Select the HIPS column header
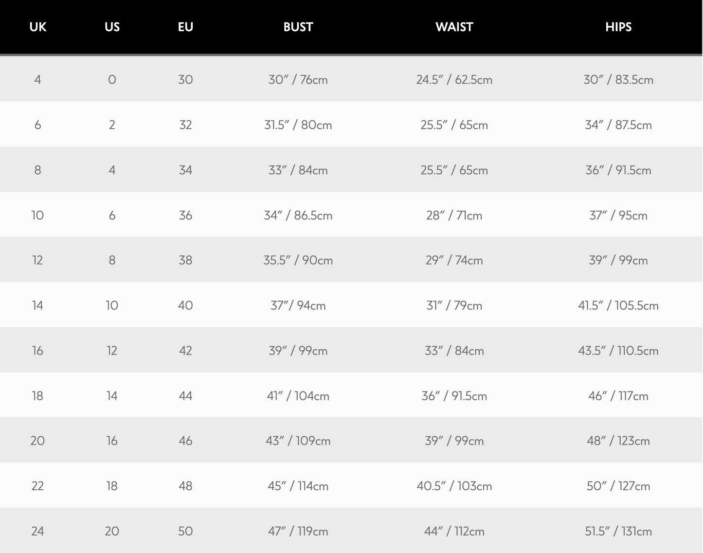The width and height of the screenshot is (703, 553). pos(618,27)
